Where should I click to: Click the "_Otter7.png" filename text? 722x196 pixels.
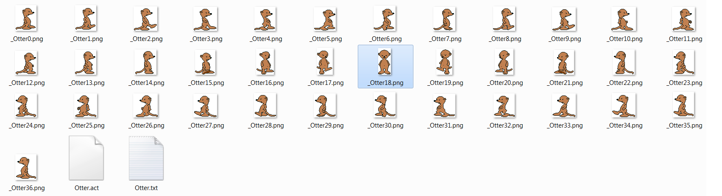click(x=445, y=39)
